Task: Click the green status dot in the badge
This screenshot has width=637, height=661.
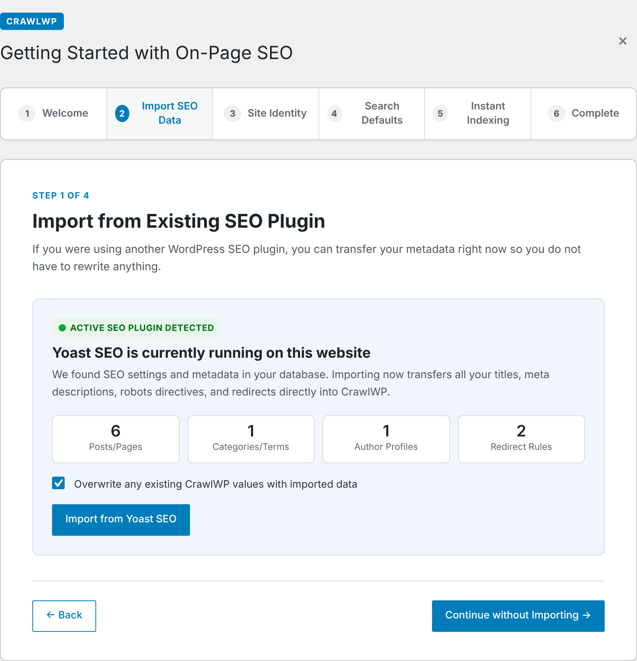Action: pyautogui.click(x=62, y=328)
